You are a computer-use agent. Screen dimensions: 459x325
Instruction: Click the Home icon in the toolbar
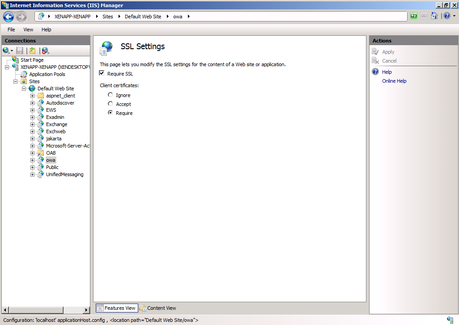tap(434, 16)
